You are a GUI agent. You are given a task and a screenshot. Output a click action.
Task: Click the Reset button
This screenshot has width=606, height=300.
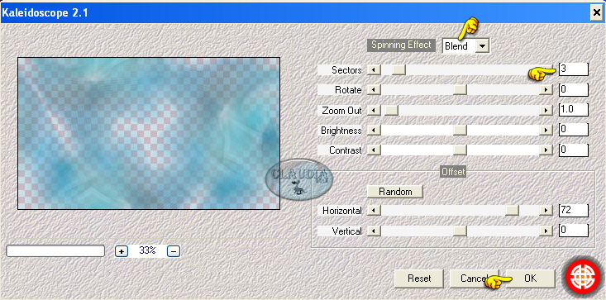(419, 279)
